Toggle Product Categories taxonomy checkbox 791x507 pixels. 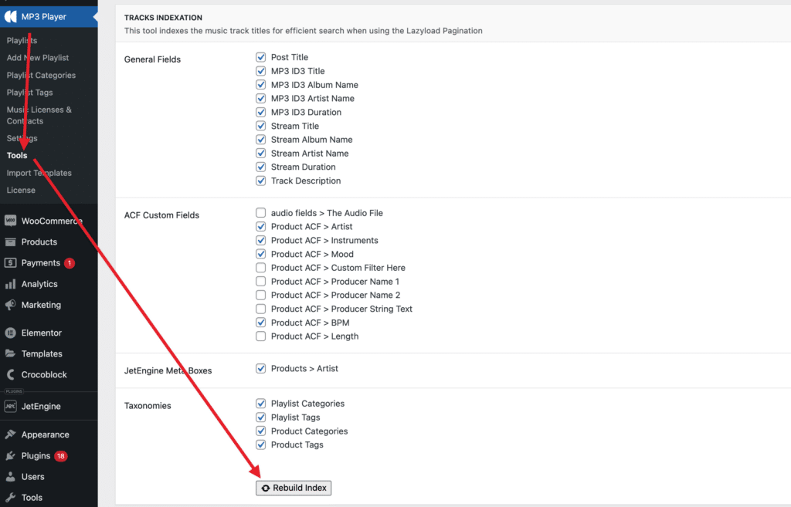click(x=260, y=431)
